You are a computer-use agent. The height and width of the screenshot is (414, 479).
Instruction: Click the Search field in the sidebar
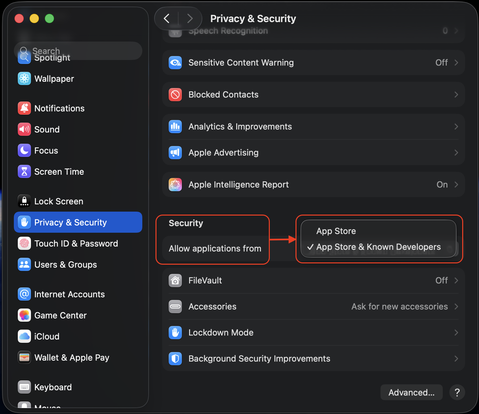tap(78, 51)
